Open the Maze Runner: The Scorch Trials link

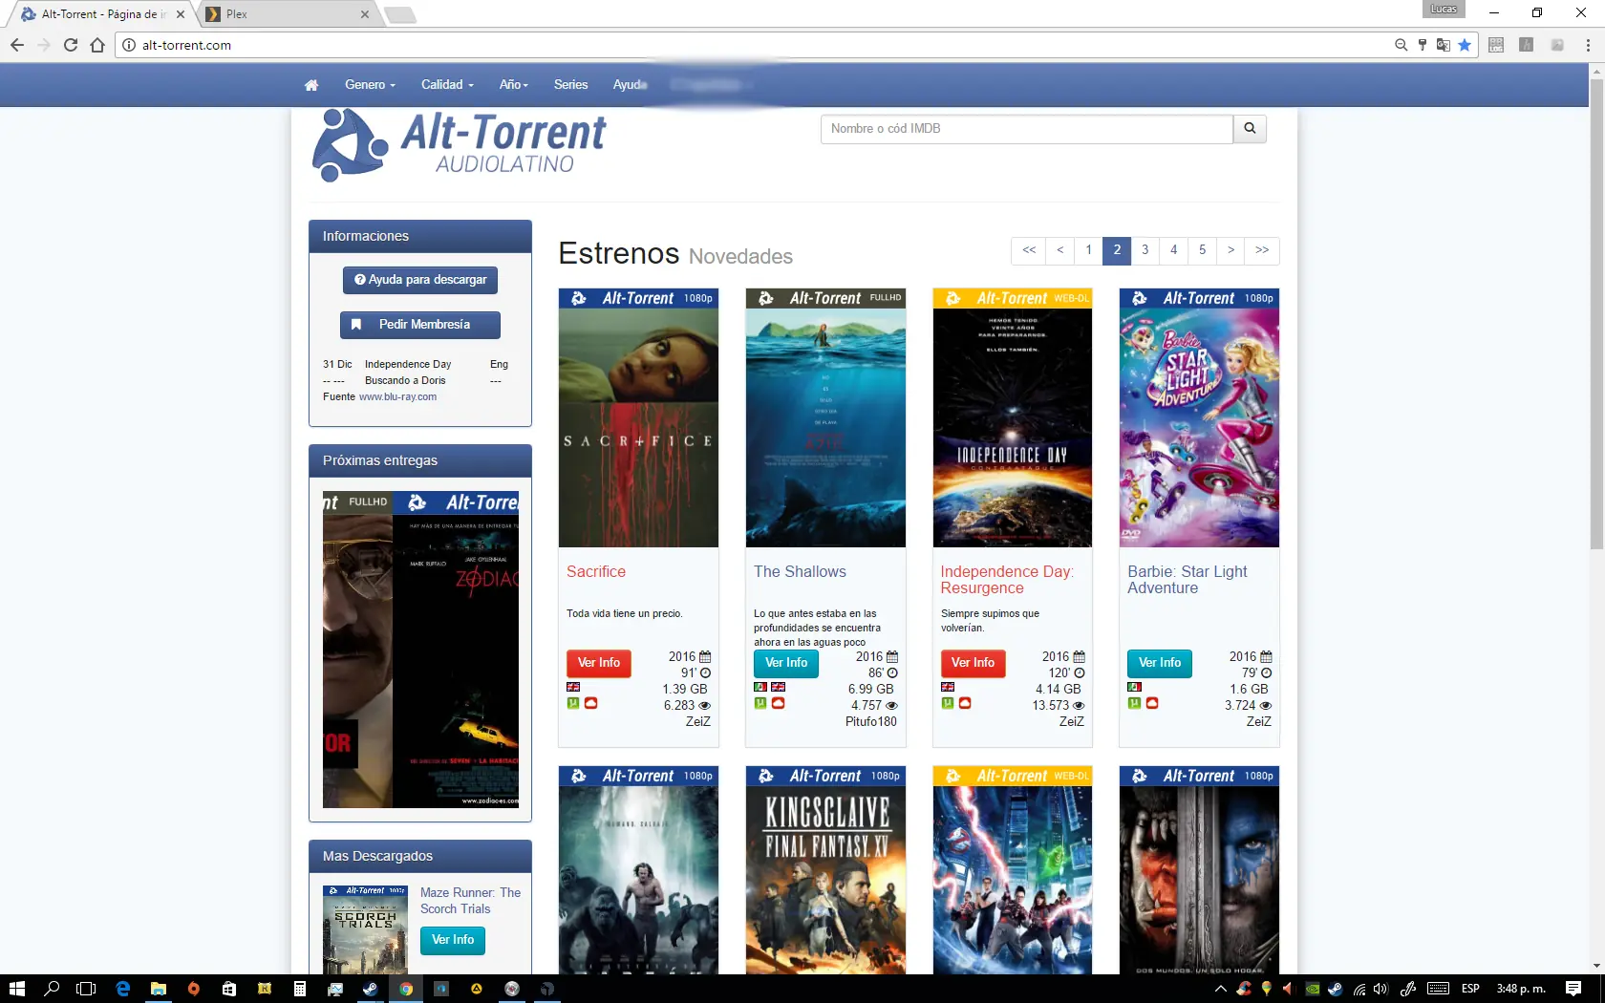pyautogui.click(x=471, y=901)
